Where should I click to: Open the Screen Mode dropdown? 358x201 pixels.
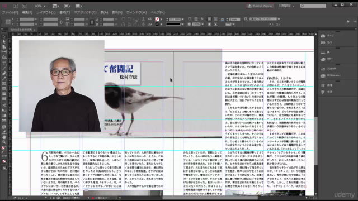(x=67, y=6)
